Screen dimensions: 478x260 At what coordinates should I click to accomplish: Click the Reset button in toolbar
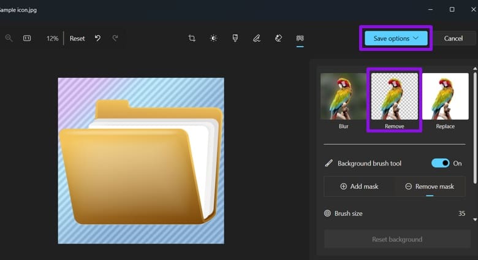click(77, 39)
